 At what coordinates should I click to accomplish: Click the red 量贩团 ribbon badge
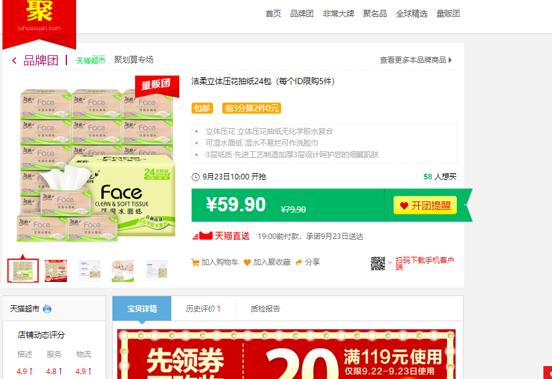pyautogui.click(x=157, y=85)
